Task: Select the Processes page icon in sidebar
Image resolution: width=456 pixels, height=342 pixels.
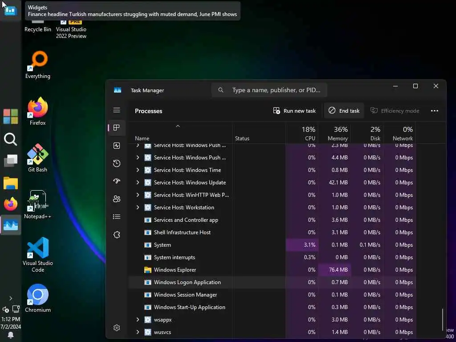Action: point(117,128)
